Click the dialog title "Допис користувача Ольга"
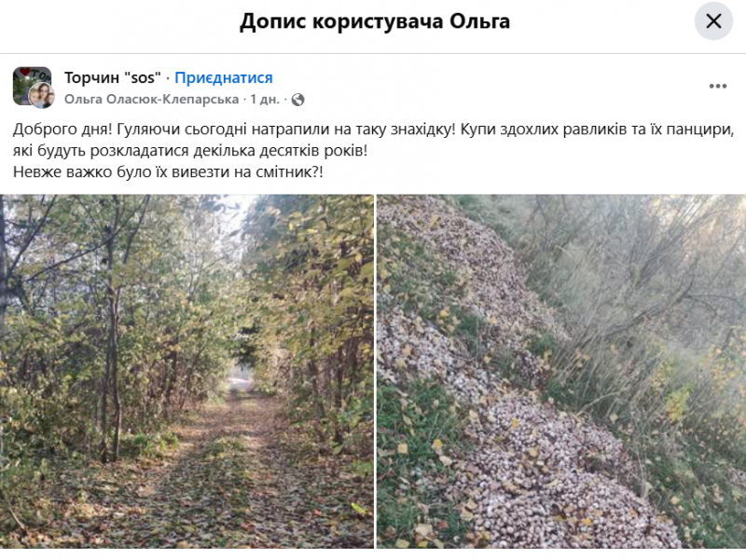 point(374,21)
